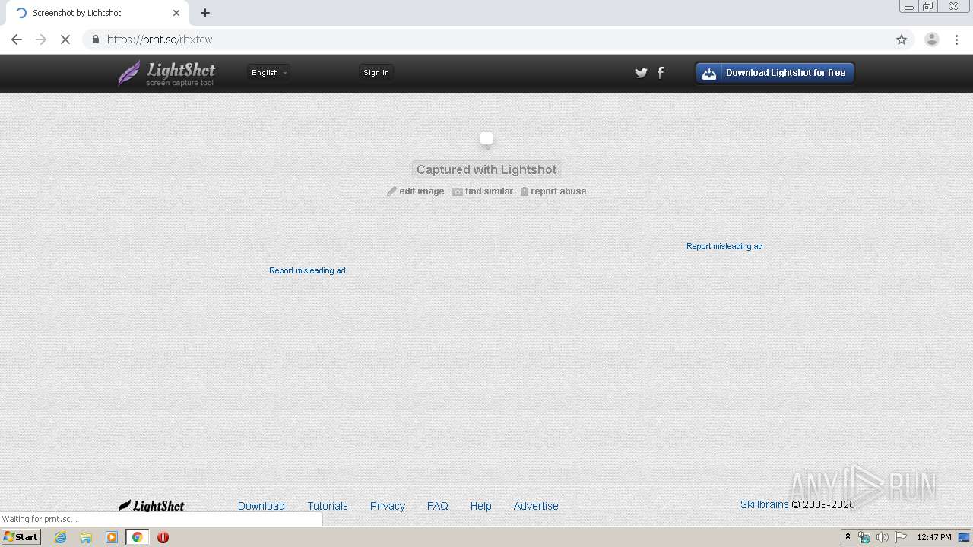Click the network tray icon
The width and height of the screenshot is (973, 547).
[x=864, y=537]
